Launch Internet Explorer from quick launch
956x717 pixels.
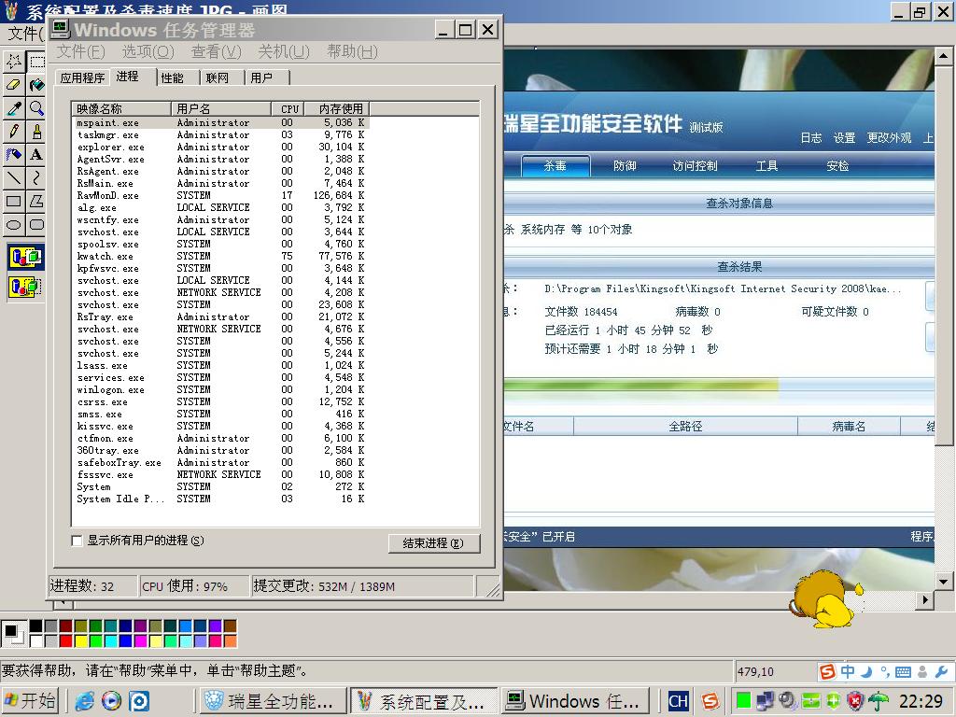[84, 701]
